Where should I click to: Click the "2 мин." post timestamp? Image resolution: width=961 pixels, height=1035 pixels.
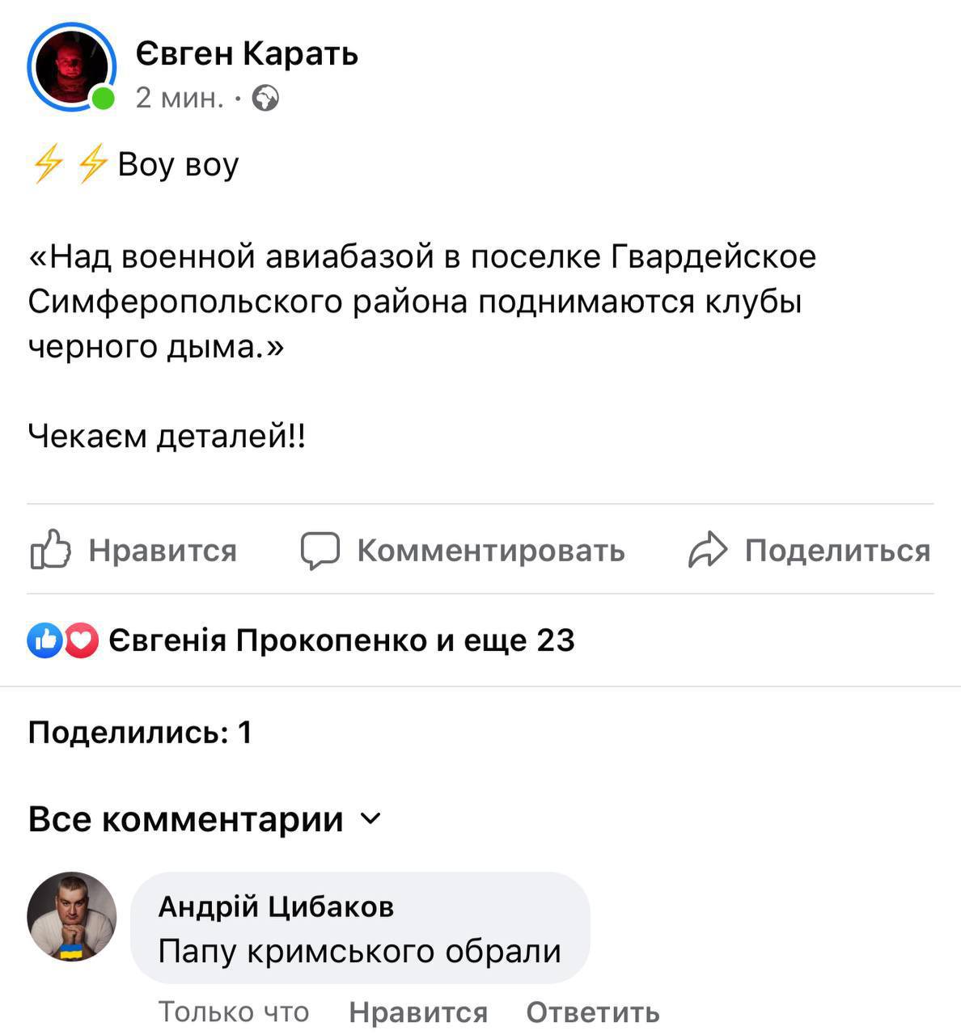[x=180, y=98]
